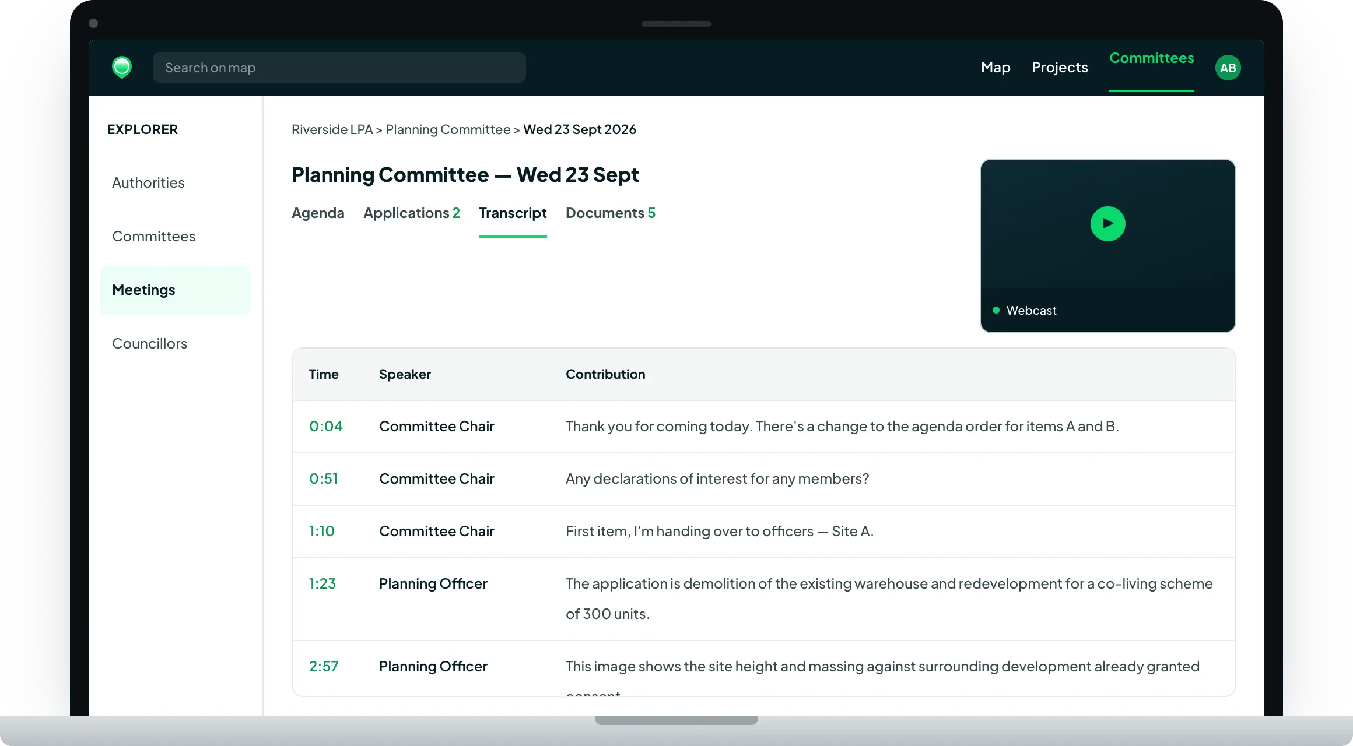This screenshot has height=746, width=1353.
Task: Click the Speaker column header
Action: (x=405, y=374)
